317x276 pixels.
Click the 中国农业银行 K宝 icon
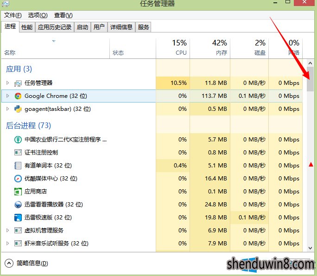18,140
